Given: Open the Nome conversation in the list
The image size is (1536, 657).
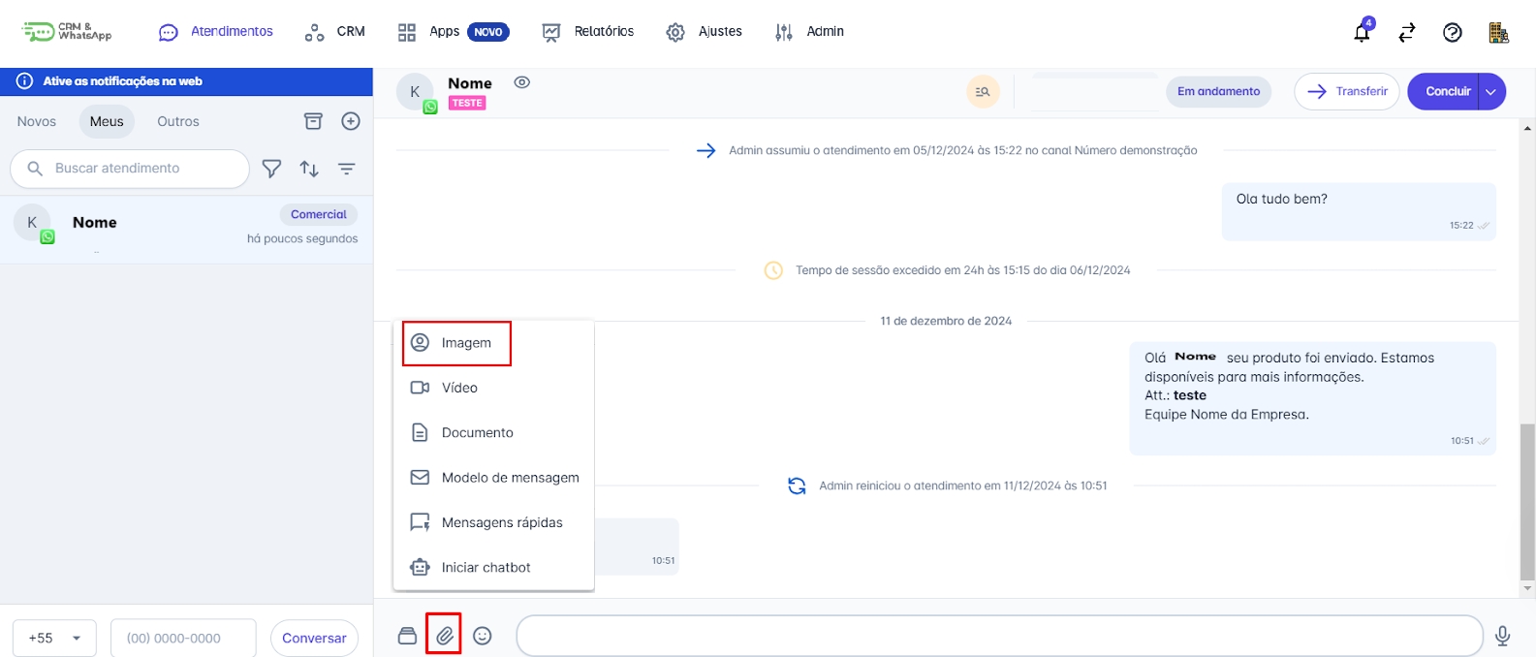Looking at the screenshot, I should [x=186, y=230].
